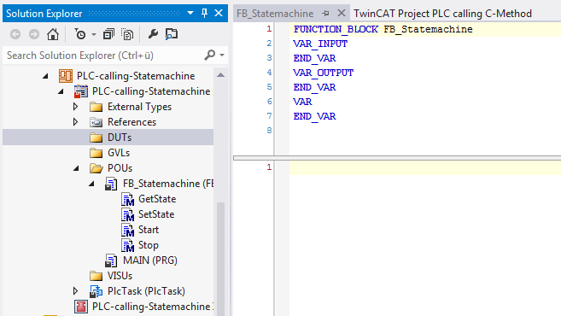Click the VISUs folder icon
561x316 pixels.
(96, 276)
